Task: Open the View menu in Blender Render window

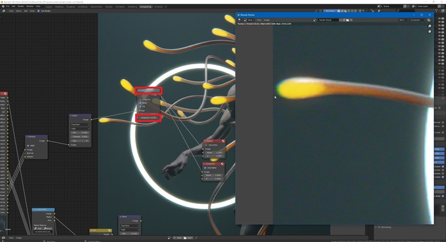Action: click(x=259, y=20)
